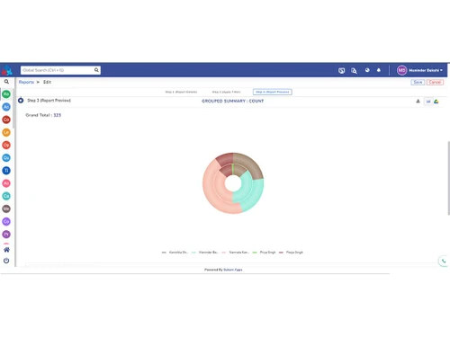The height and width of the screenshot is (337, 450).
Task: Click the Save button
Action: 418,82
